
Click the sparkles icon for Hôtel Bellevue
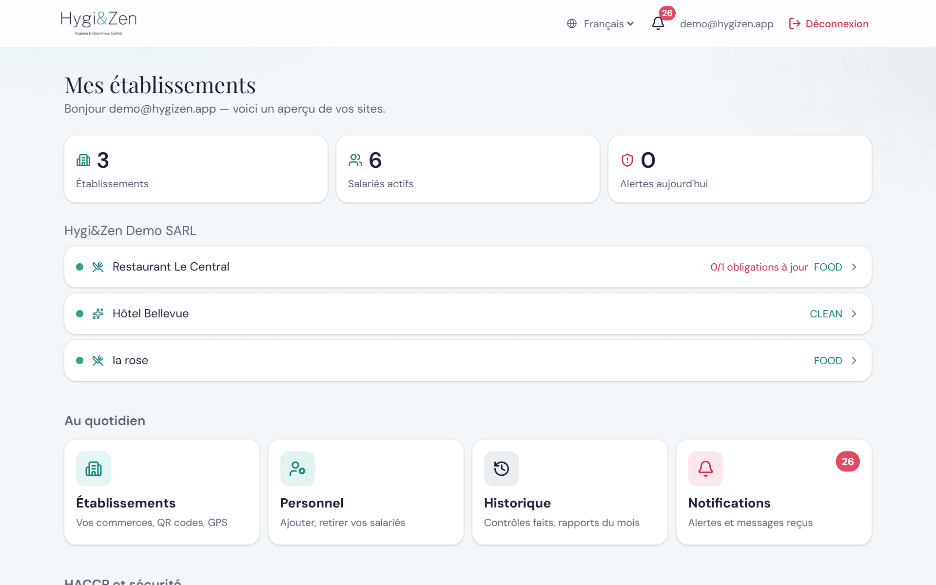pyautogui.click(x=98, y=313)
